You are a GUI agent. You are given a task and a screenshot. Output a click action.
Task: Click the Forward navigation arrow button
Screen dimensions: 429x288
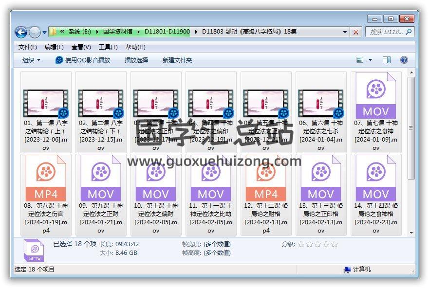coord(35,32)
